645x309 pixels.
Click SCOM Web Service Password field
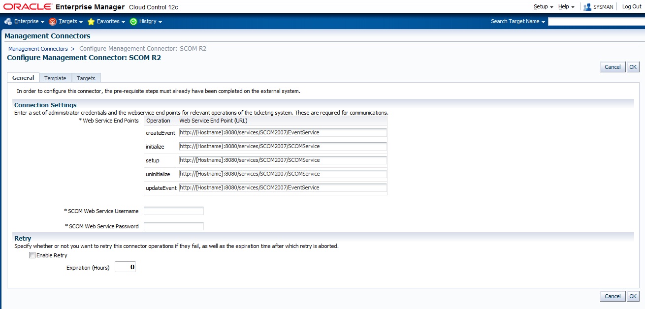[x=173, y=226]
